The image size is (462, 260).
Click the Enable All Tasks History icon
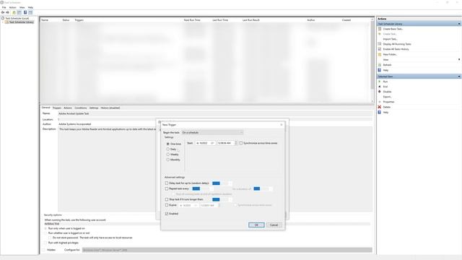click(380, 49)
